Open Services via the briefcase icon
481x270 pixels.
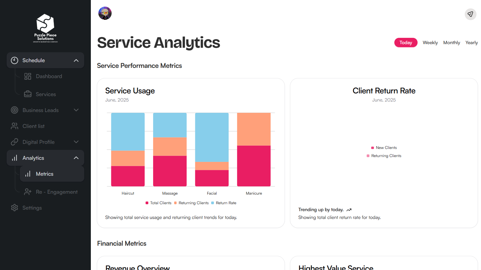[28, 94]
